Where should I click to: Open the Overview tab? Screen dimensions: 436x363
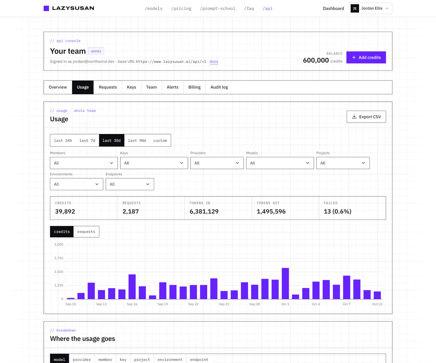click(x=58, y=87)
